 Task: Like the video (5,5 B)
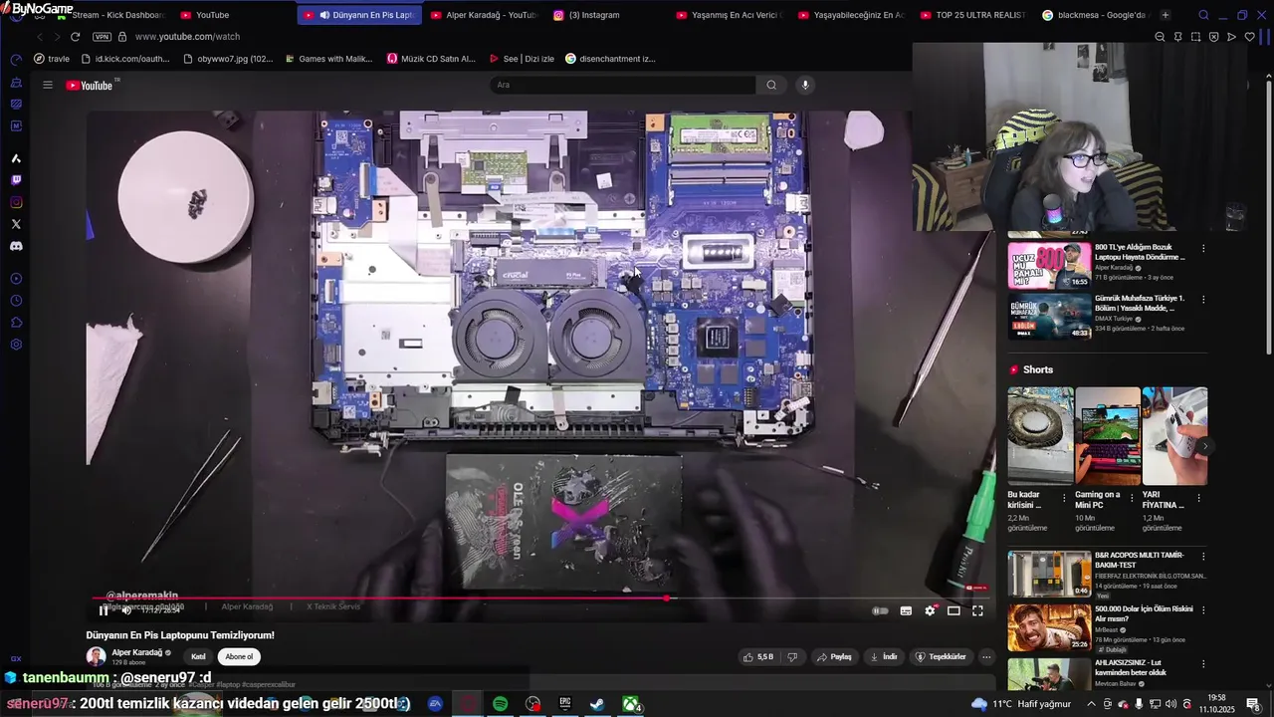757,656
